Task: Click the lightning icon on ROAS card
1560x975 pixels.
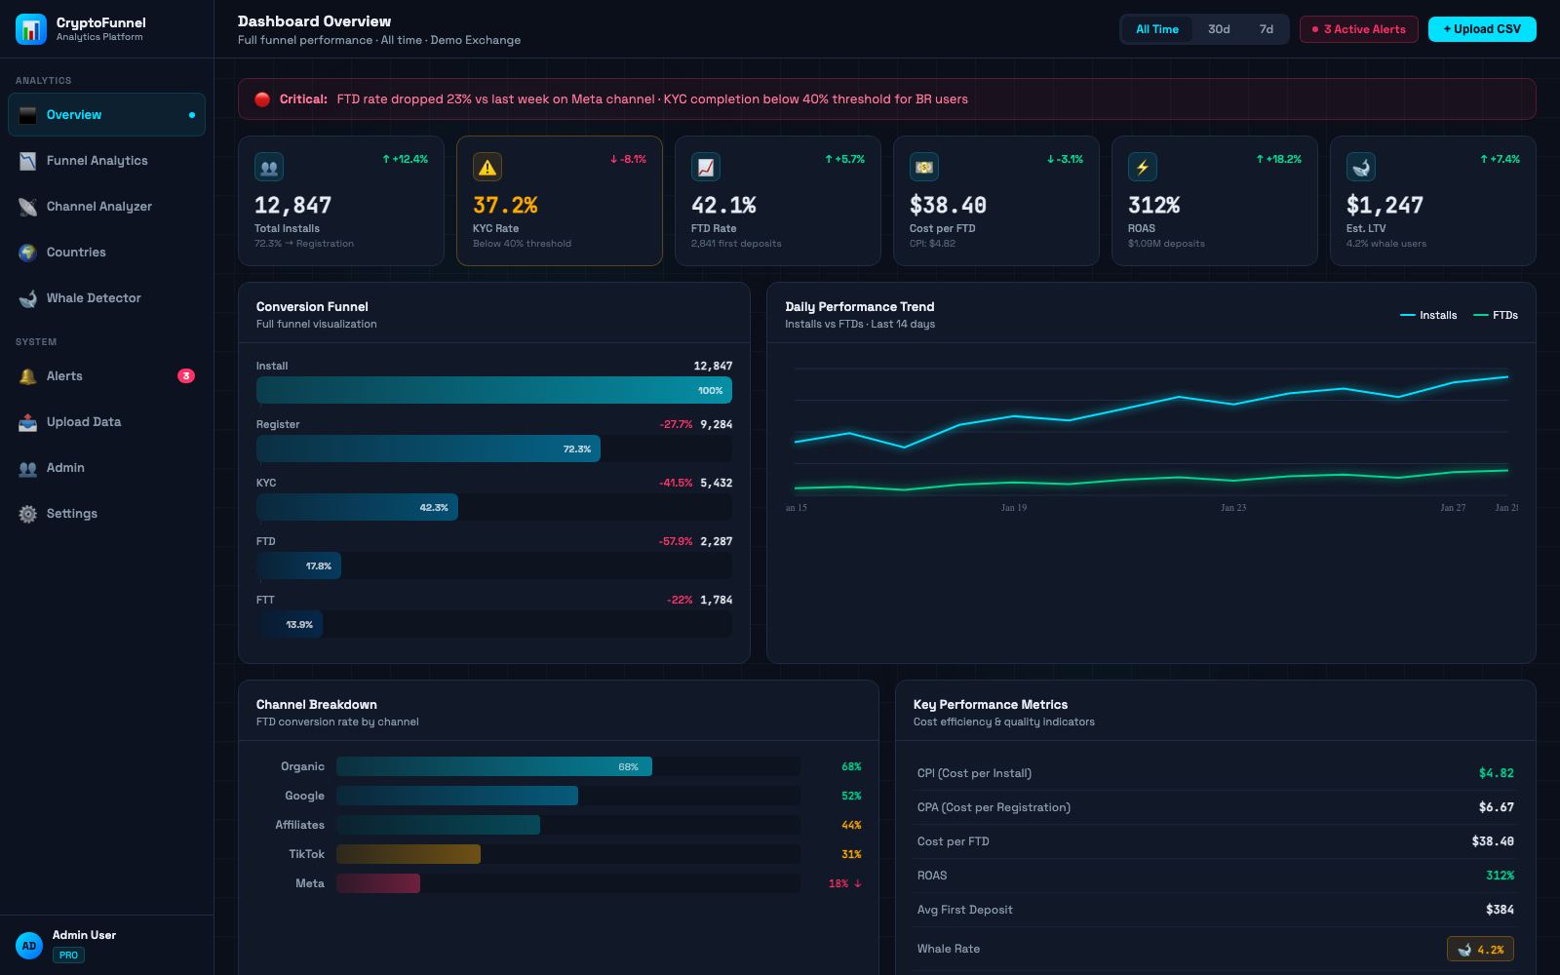Action: pyautogui.click(x=1143, y=166)
